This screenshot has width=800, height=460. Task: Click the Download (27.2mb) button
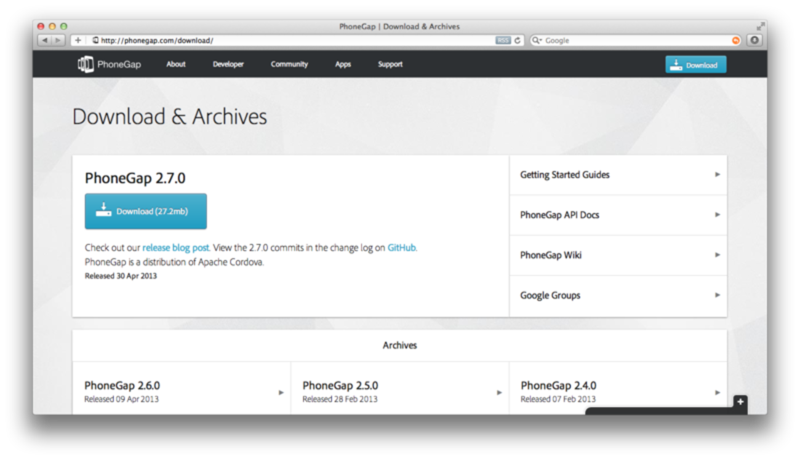(146, 211)
